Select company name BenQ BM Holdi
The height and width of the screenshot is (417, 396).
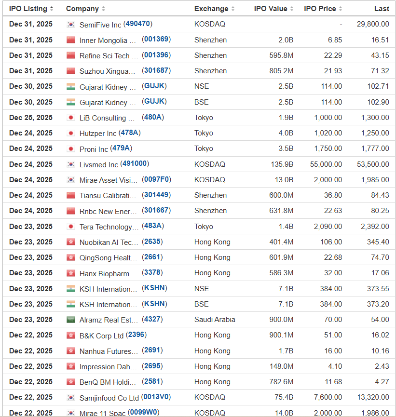pos(108,382)
